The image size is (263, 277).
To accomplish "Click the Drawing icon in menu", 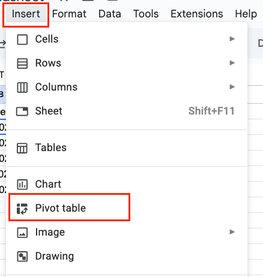I will coord(22,257).
